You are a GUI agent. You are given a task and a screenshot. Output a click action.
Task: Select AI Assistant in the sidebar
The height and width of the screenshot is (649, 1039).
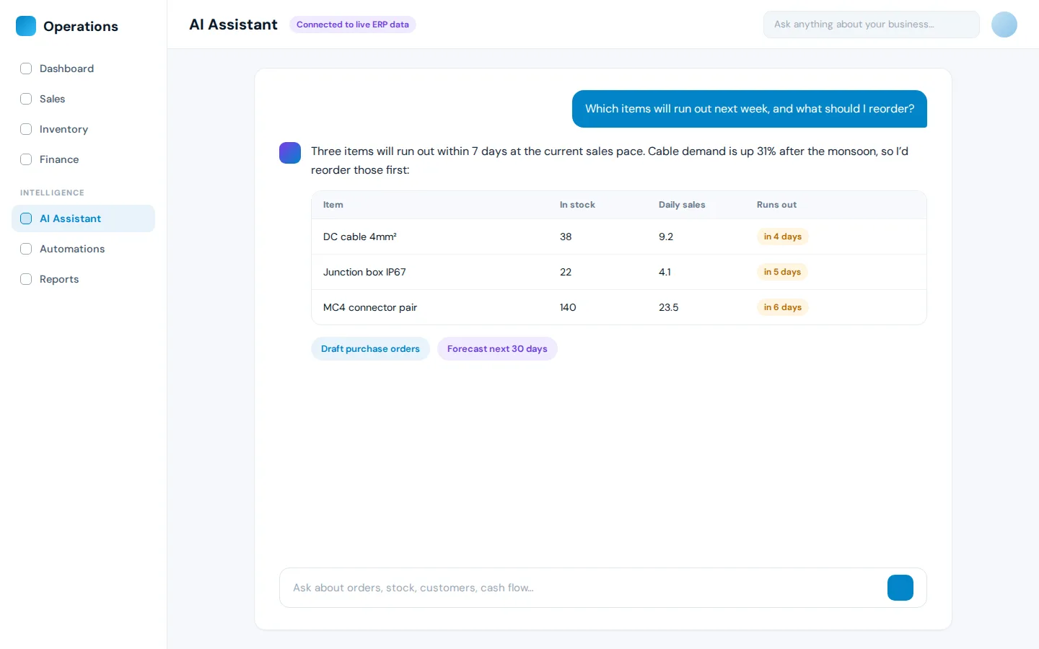click(83, 218)
